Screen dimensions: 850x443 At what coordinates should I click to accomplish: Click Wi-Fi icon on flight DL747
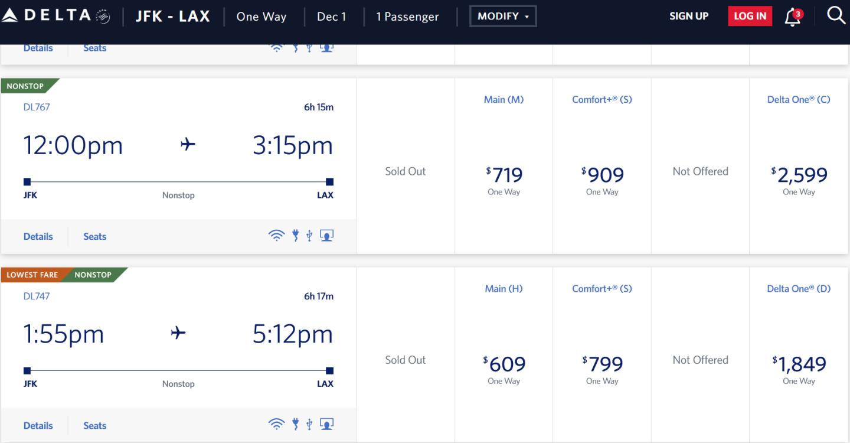click(x=276, y=425)
